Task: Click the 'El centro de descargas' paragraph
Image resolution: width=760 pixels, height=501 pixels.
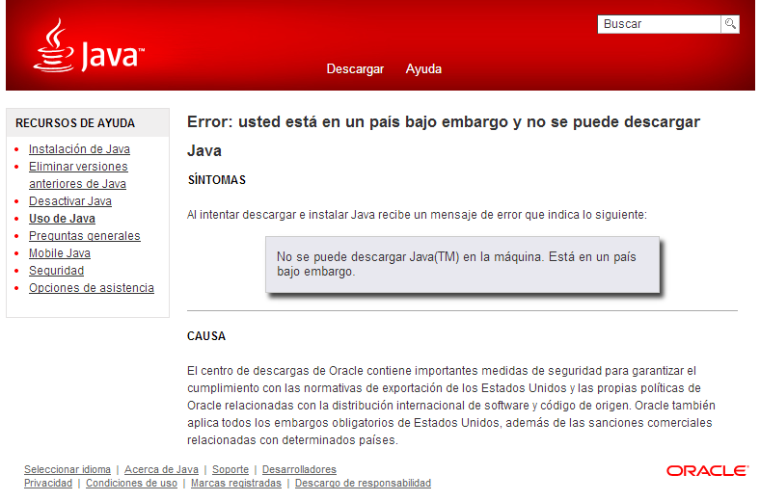Action: point(451,406)
